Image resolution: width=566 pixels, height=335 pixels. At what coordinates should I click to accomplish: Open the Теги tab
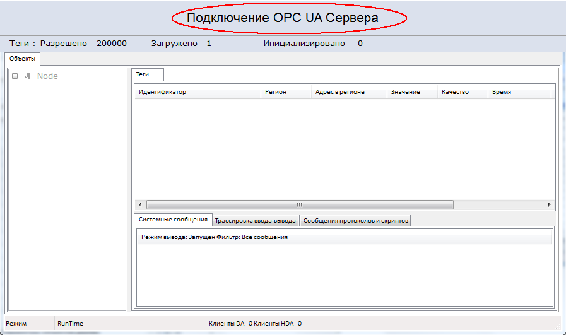click(147, 74)
